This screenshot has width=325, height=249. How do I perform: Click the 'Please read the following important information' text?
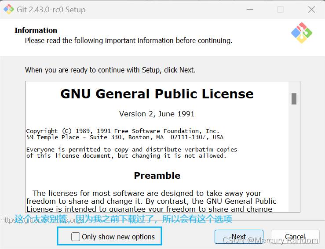pyautogui.click(x=128, y=40)
